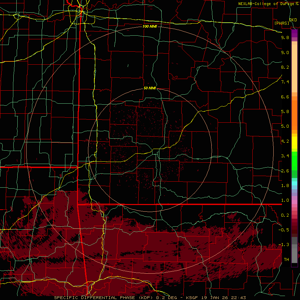Select the 2.6 scale value
Screen dimensions: 300x300
tap(285, 171)
